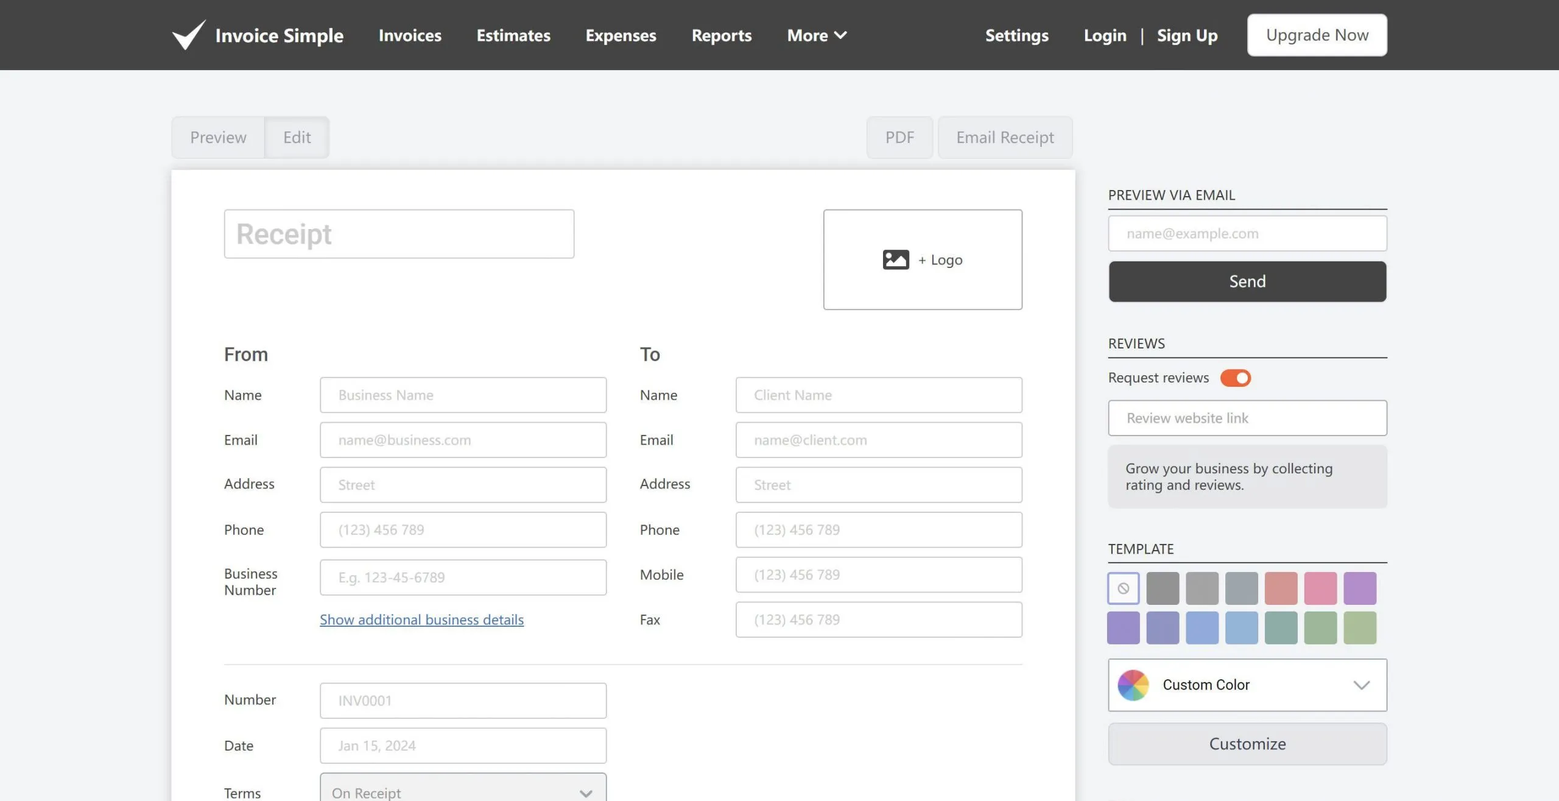The image size is (1559, 801).
Task: Click the Upgrade Now button
Action: (1317, 35)
